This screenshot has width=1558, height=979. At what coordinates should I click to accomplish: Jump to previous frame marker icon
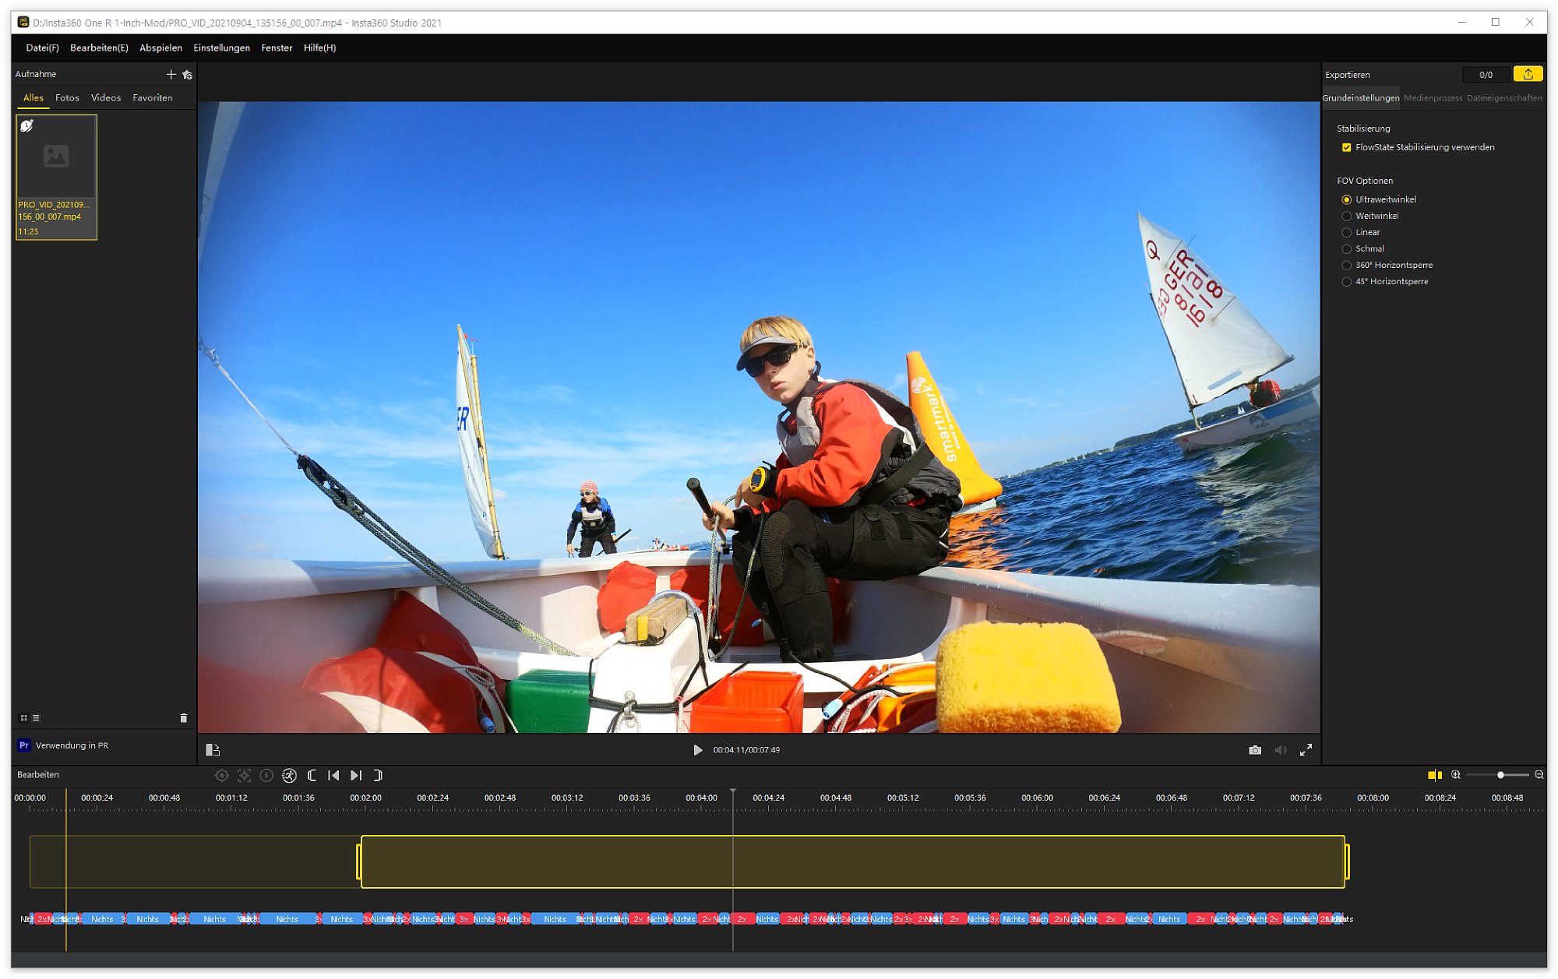click(x=333, y=775)
